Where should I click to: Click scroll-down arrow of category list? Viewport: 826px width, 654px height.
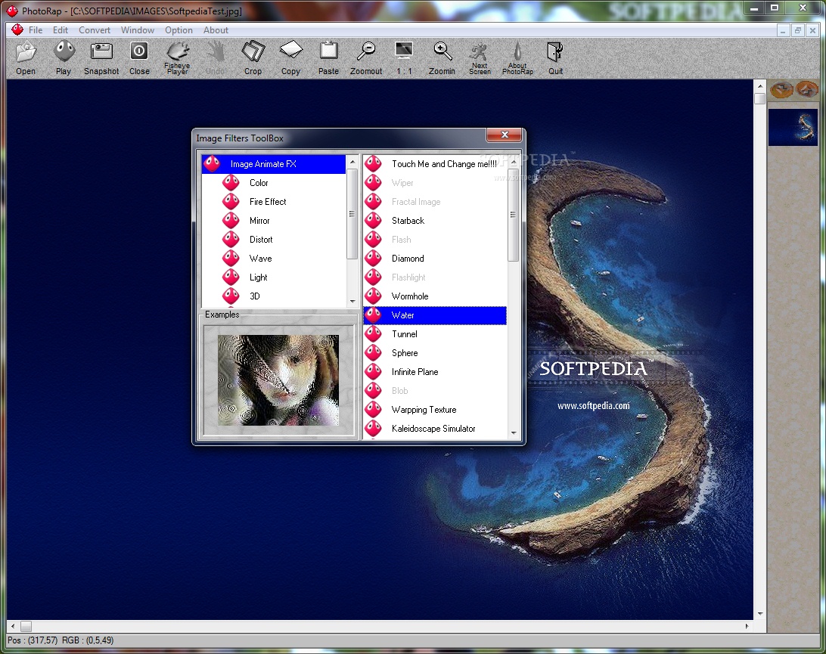click(352, 302)
